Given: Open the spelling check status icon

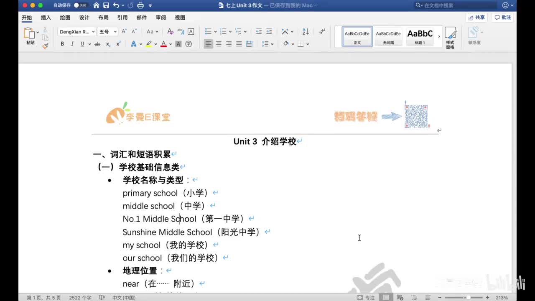Looking at the screenshot, I should tap(102, 298).
